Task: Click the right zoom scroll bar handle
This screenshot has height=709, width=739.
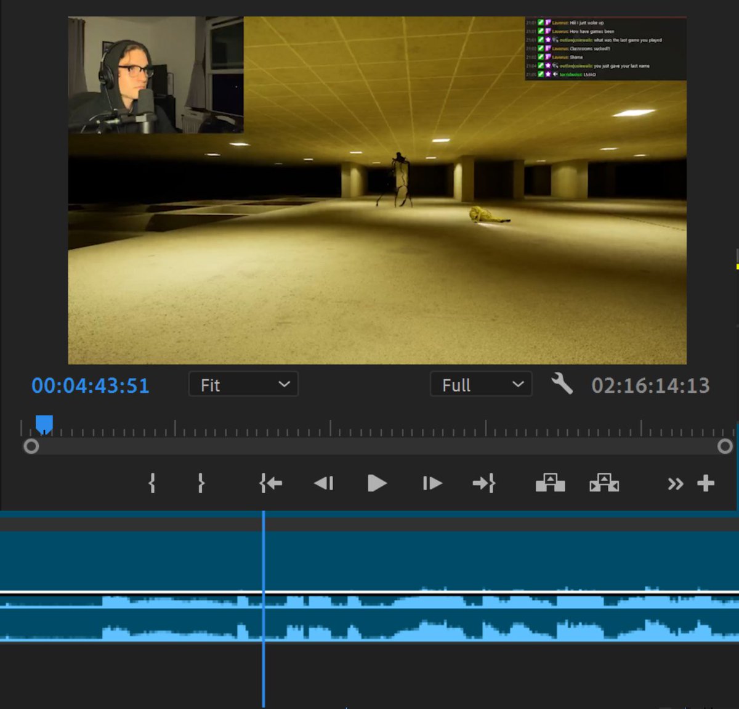Action: 725,446
